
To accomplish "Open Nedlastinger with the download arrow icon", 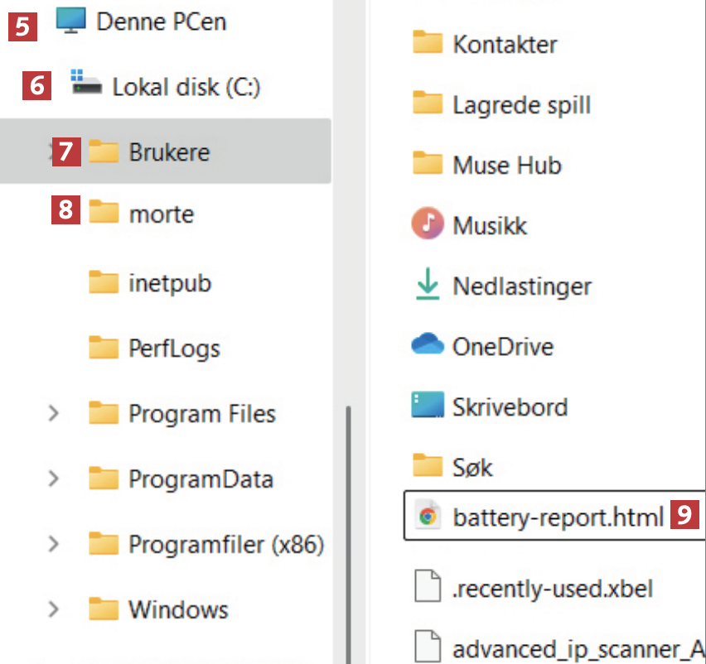I will pyautogui.click(x=428, y=286).
